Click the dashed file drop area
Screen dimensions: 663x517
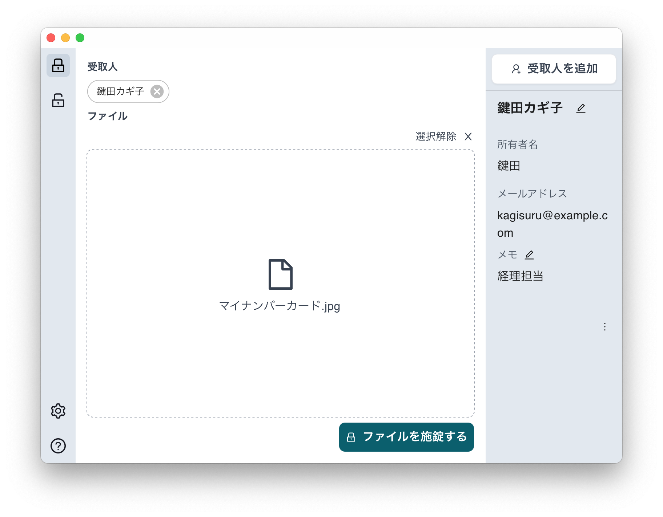pyautogui.click(x=281, y=283)
